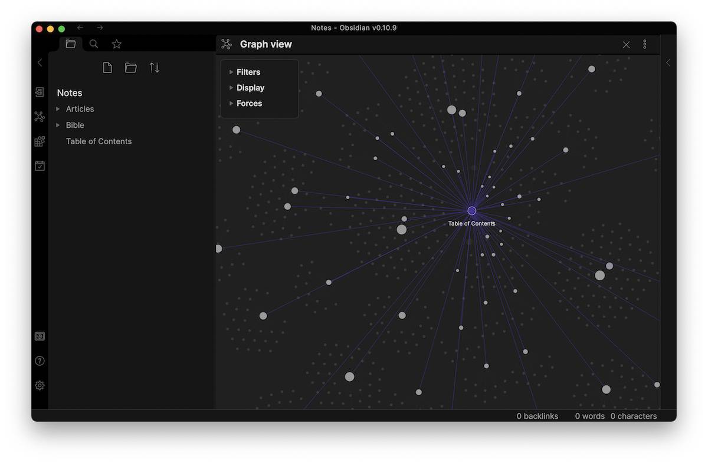Image resolution: width=708 pixels, height=463 pixels.
Task: Change sort order with arrows icon
Action: pyautogui.click(x=155, y=68)
